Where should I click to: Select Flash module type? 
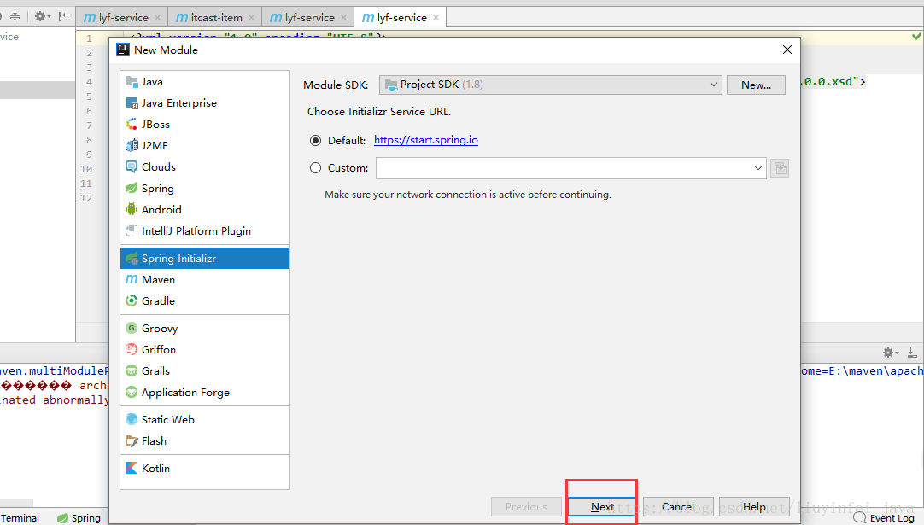tap(204, 440)
